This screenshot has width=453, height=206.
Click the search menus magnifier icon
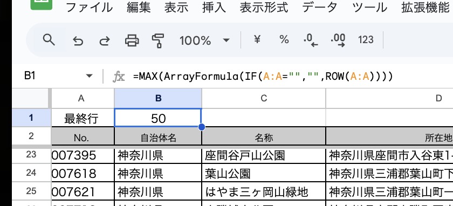(x=49, y=40)
